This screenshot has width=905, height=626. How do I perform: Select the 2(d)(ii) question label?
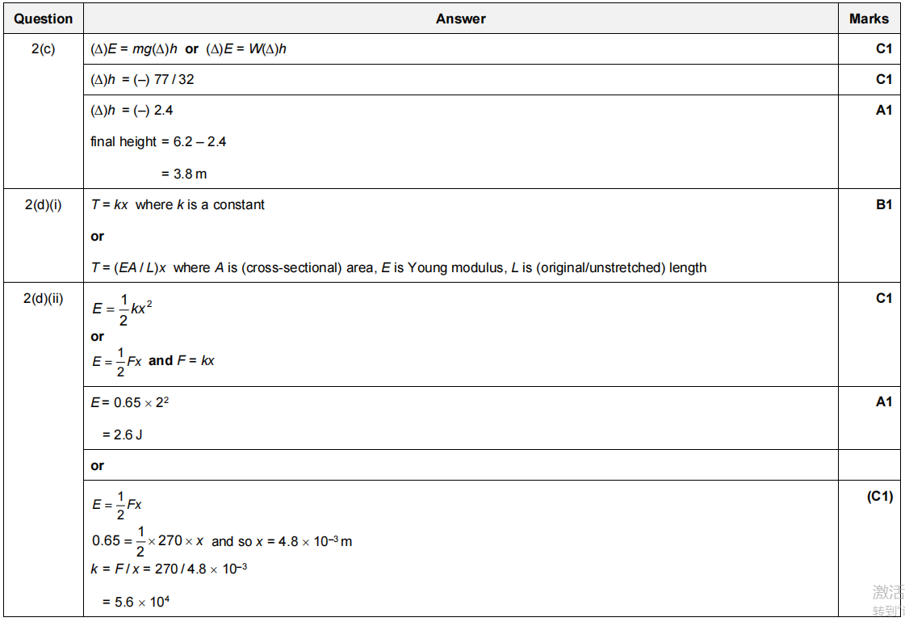tap(44, 299)
